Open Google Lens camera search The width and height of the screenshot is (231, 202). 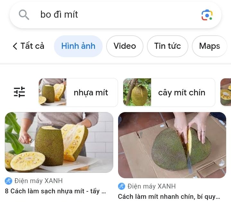coord(207,15)
